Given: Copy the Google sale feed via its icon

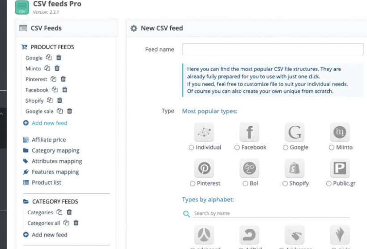Looking at the screenshot, I should (x=61, y=111).
